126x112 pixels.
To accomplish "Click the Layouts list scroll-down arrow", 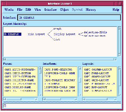I will coord(120,95).
